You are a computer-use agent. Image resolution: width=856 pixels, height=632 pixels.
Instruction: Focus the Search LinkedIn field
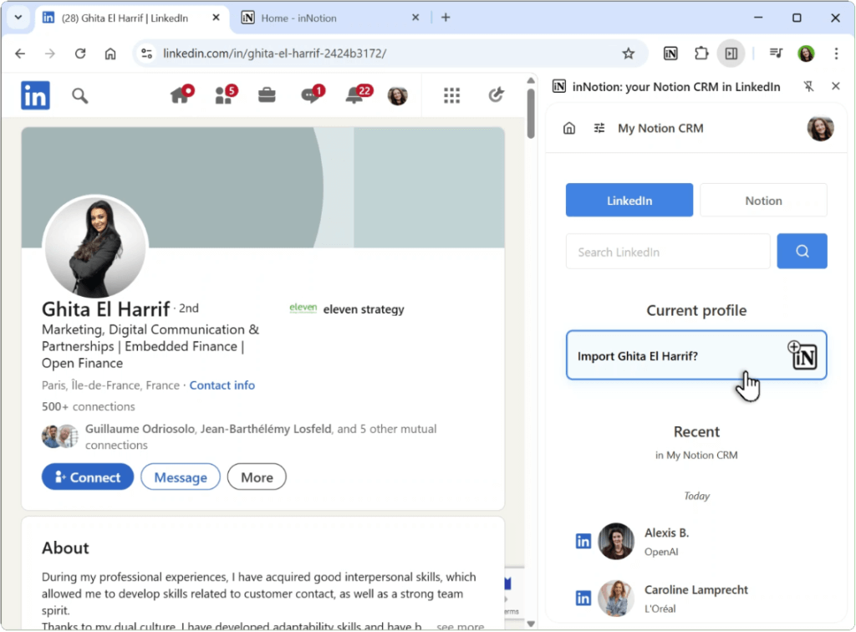(x=668, y=252)
